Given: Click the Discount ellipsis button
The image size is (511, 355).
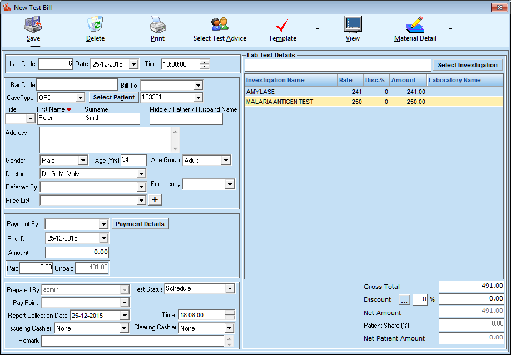Looking at the screenshot, I should [404, 300].
